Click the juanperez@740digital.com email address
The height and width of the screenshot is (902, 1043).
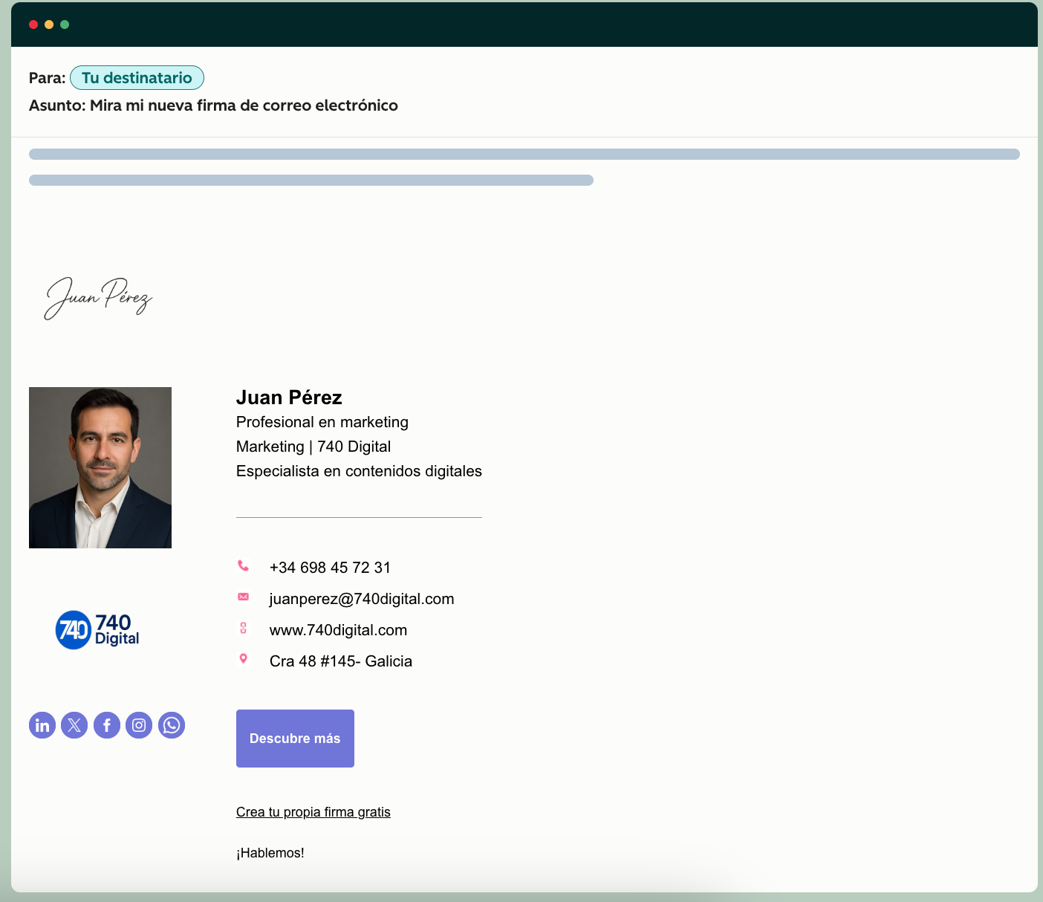pyautogui.click(x=362, y=598)
